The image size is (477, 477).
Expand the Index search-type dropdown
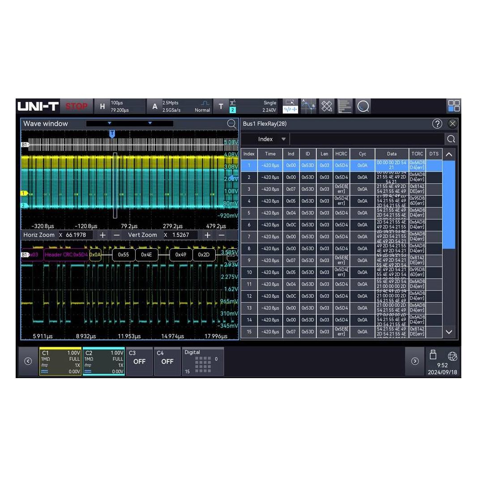[265, 139]
